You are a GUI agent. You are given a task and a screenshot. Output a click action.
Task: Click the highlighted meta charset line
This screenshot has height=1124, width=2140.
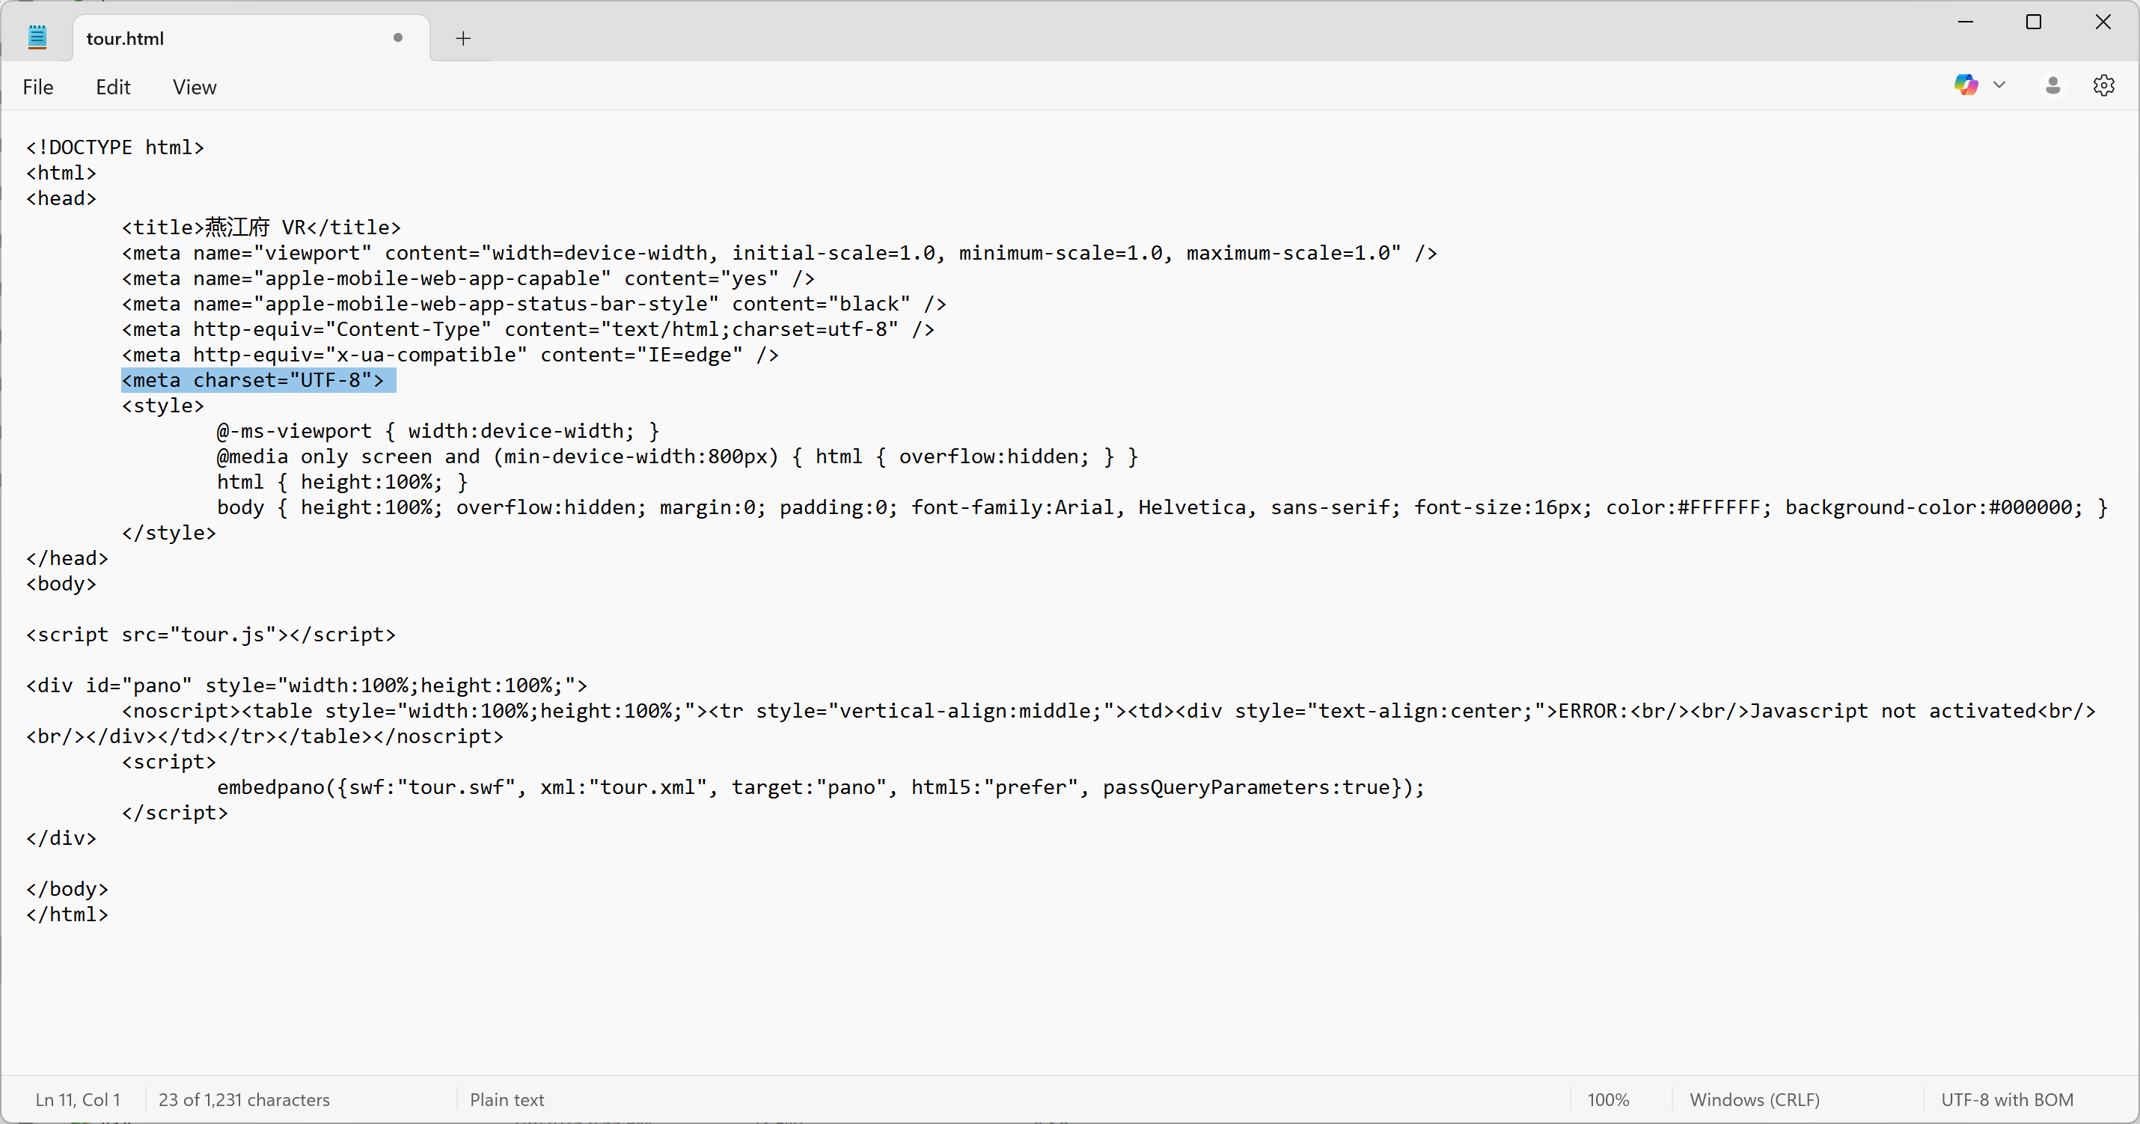(254, 380)
